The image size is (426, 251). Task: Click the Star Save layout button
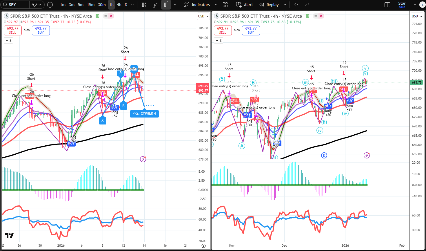tap(402, 5)
